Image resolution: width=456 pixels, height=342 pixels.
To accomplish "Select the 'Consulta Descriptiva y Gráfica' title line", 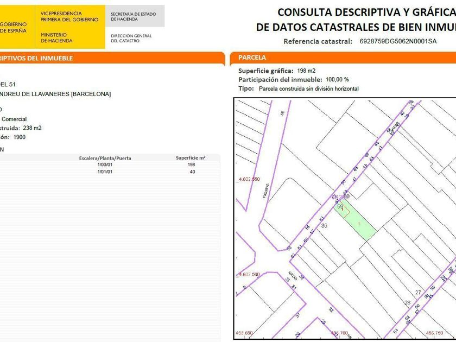I will click(x=367, y=12).
